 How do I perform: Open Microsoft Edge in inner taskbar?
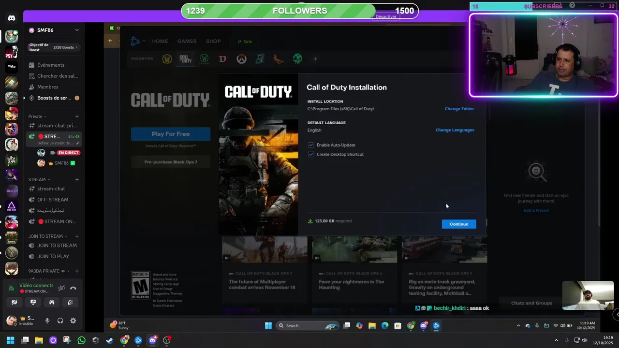click(x=385, y=326)
